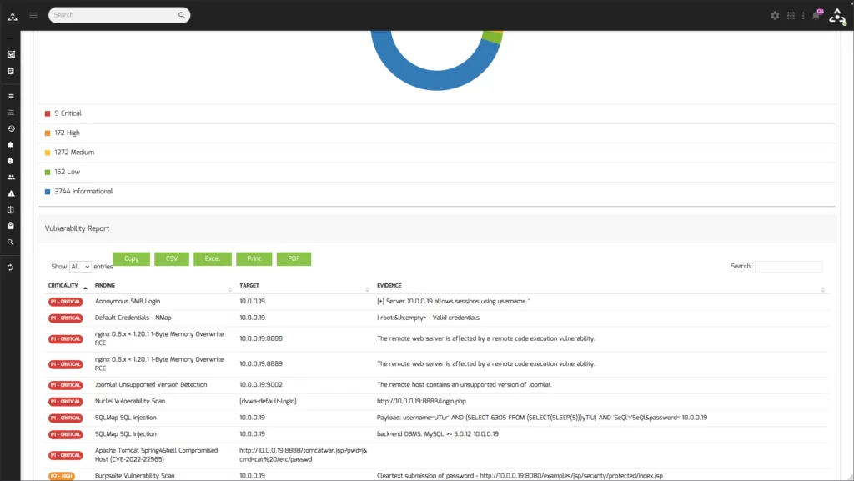Select the 'Nuclei Vulnerability Scan' finding

pos(129,401)
